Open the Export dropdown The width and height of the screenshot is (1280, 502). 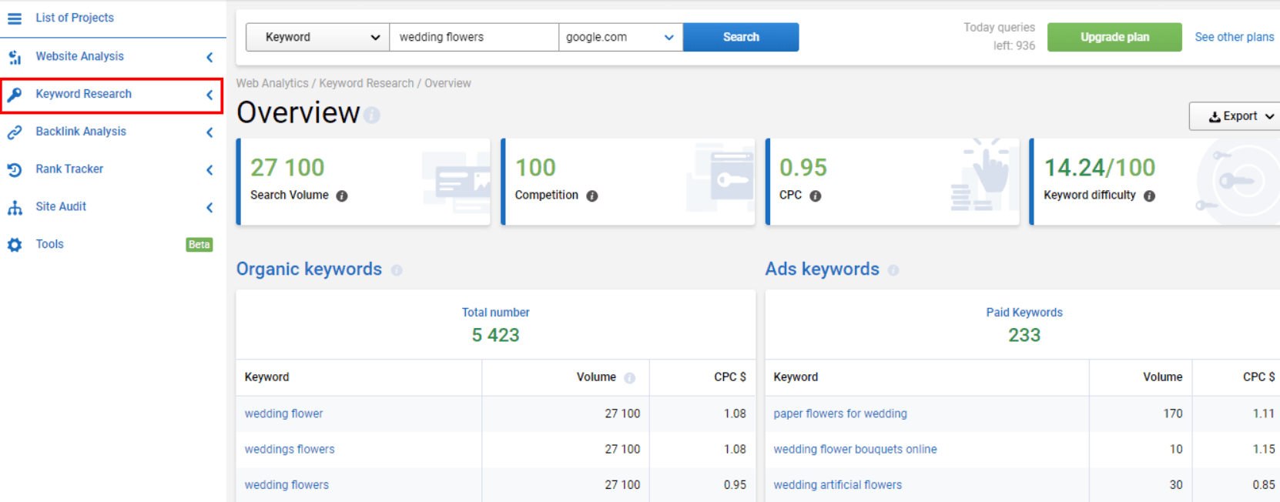point(1235,116)
